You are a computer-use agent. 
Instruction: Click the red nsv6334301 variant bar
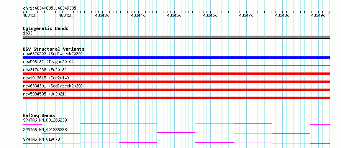coord(176,90)
